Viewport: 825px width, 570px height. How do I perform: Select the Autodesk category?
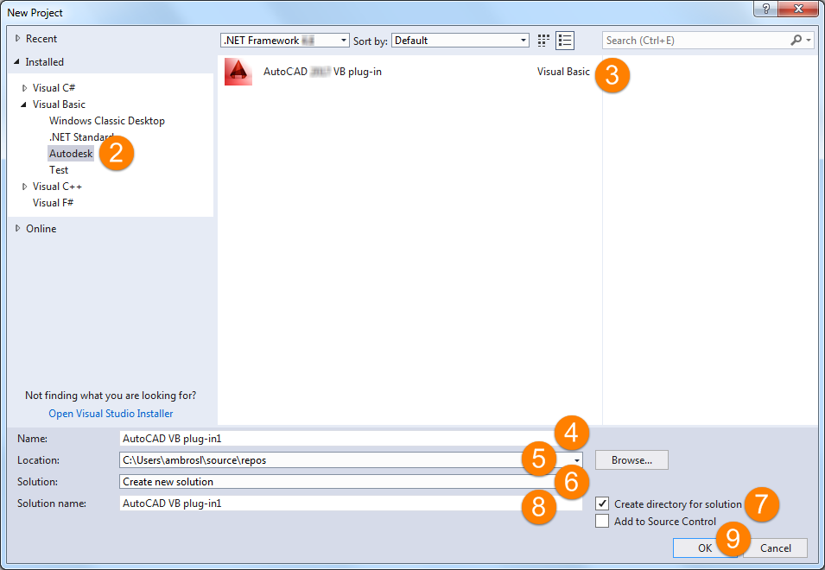coord(71,154)
